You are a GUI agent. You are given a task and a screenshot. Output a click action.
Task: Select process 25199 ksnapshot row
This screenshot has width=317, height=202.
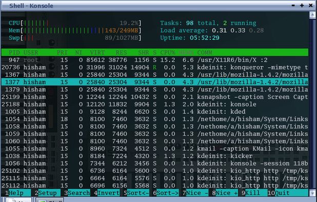(x=155, y=97)
